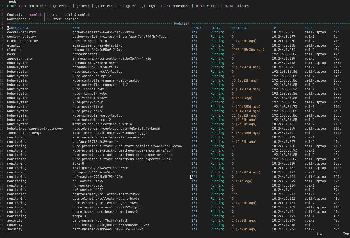The image size is (350, 238).
Task: Select pod elasticsearch-es-default-0
Action: (x=97, y=45)
